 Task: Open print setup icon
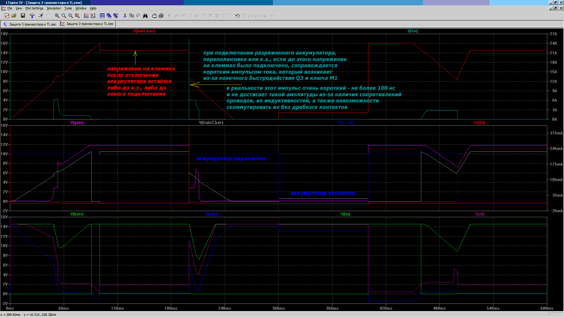coord(154,16)
